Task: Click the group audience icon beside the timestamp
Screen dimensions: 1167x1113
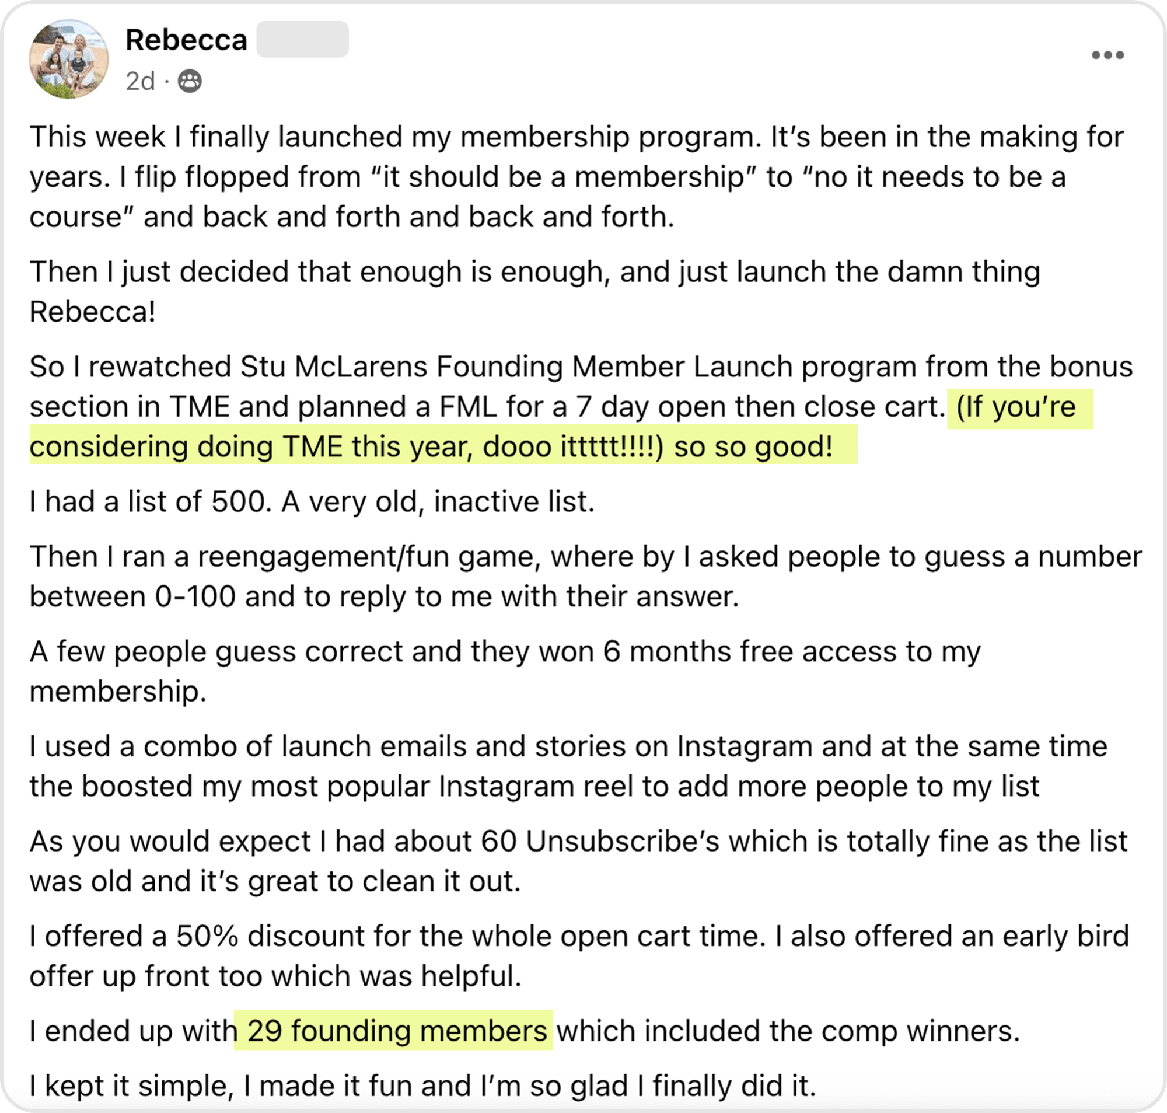Action: 190,81
